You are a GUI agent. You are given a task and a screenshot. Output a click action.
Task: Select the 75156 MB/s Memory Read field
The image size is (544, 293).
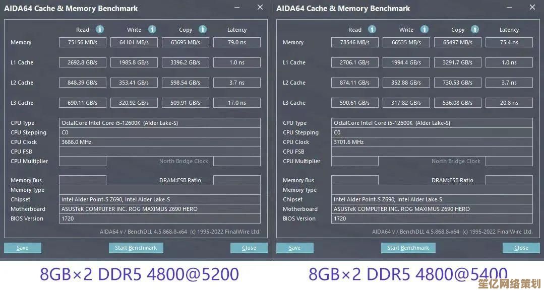[x=83, y=43]
